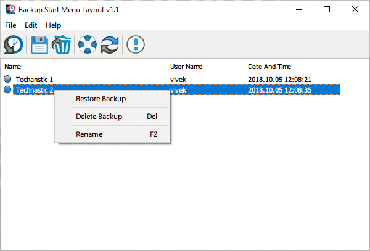Maximize the Backup Start Menu Layout window
The height and width of the screenshot is (251, 370).
tap(327, 9)
